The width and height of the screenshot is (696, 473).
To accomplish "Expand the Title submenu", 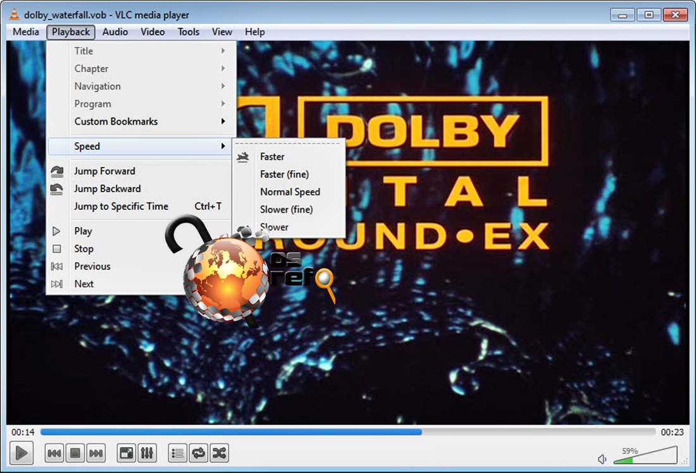I will 141,51.
